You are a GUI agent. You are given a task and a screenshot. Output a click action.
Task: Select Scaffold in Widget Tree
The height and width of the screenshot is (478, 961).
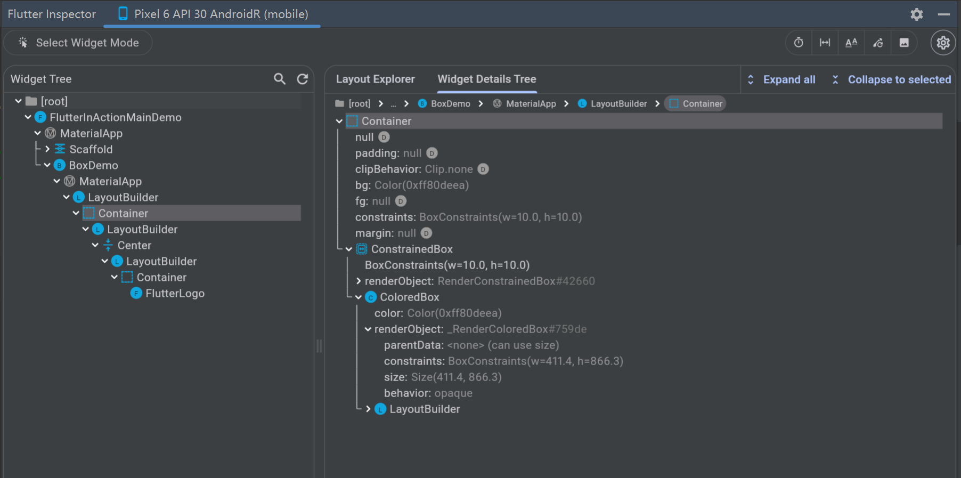click(x=91, y=149)
